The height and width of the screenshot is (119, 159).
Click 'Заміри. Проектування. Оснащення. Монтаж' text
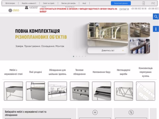[x=40, y=46]
